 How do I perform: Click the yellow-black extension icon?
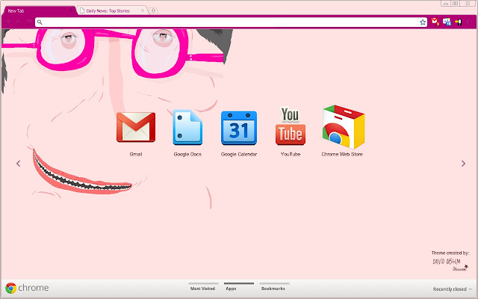tap(458, 22)
